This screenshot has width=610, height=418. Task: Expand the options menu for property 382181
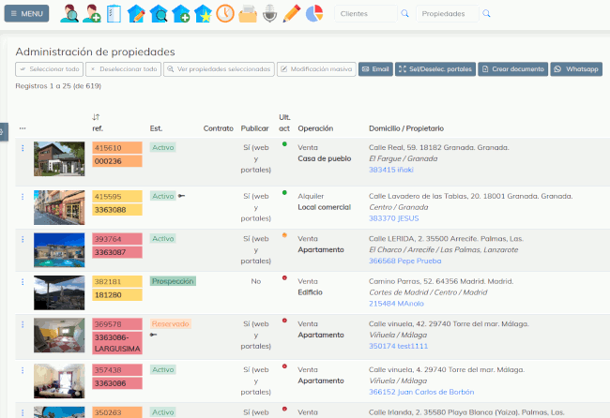click(x=23, y=281)
